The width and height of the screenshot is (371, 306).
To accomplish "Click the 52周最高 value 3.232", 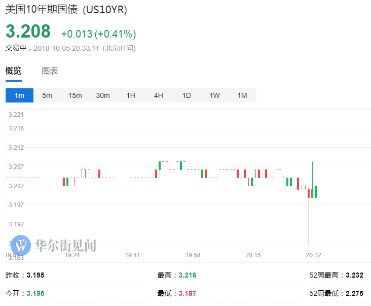I will 354,275.
